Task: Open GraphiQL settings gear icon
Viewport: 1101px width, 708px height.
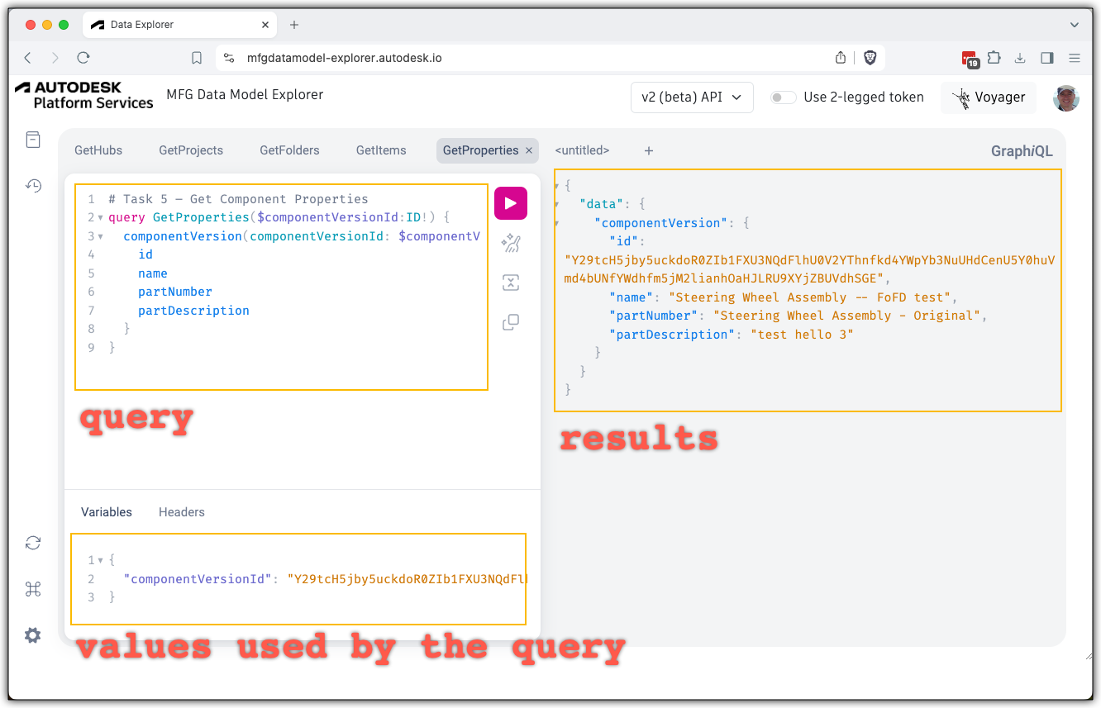Action: point(32,635)
